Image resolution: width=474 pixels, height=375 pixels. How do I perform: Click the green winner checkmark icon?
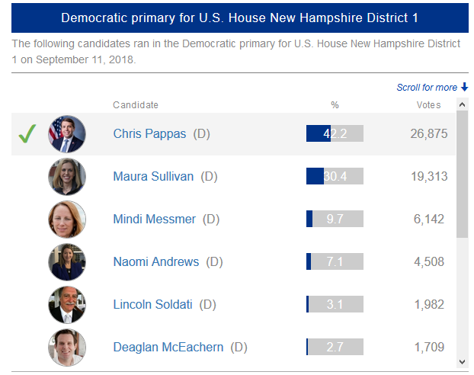(27, 134)
